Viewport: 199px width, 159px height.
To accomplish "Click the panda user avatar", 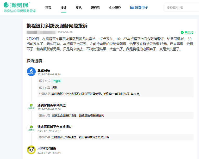I will [x=31, y=150].
